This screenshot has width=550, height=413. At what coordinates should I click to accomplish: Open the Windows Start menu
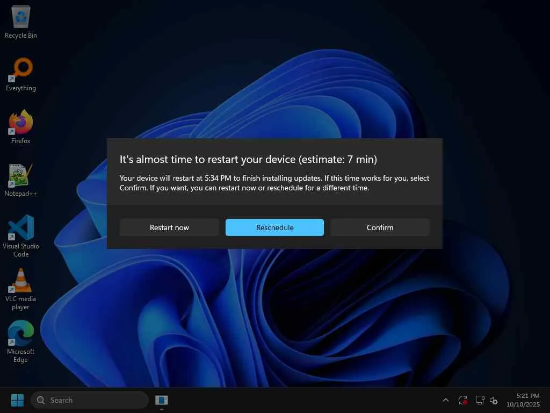click(x=17, y=400)
